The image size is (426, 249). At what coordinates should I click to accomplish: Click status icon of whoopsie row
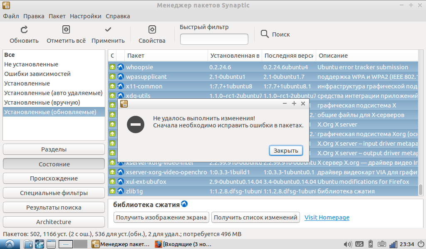tap(112, 67)
